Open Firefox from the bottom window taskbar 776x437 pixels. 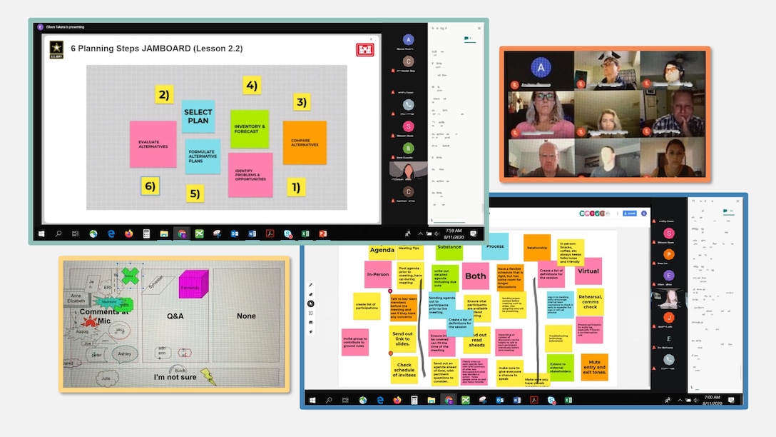coord(397,400)
